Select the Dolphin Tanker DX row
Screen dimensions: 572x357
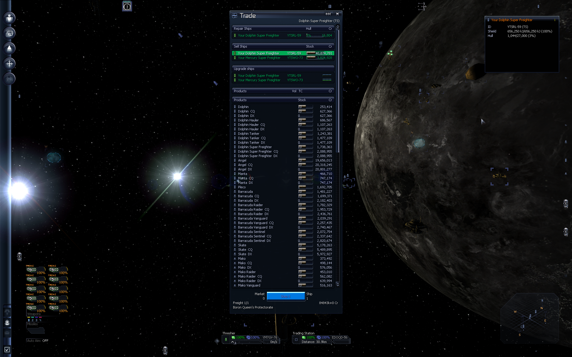coord(283,143)
